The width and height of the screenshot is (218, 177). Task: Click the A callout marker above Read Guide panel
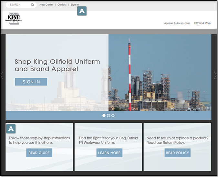11,129
